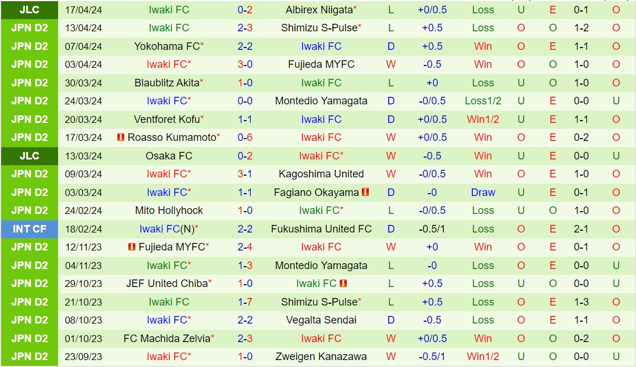Screen dimensions: 636x367
Task: Open the 1-7 score versus Shimizu S-Pulse
Action: (245, 302)
